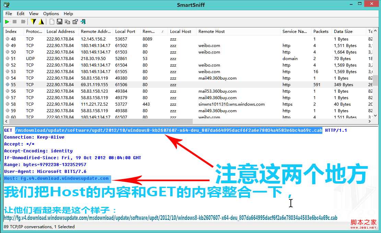381x233 pixels.
Task: Select row 55 with 591 packets
Action: click(188, 85)
